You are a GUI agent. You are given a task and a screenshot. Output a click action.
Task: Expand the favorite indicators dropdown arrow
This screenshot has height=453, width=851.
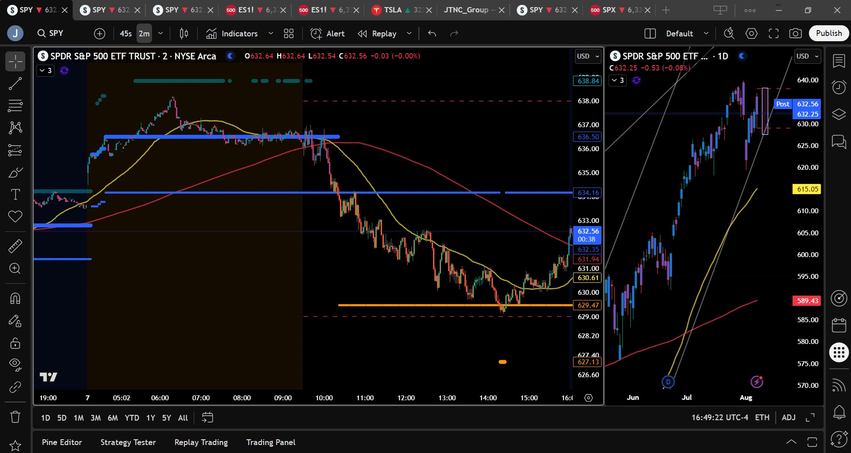click(271, 34)
